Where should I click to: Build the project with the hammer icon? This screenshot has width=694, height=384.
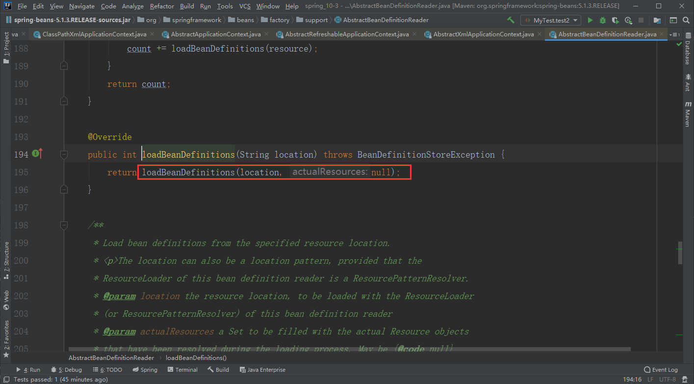511,20
